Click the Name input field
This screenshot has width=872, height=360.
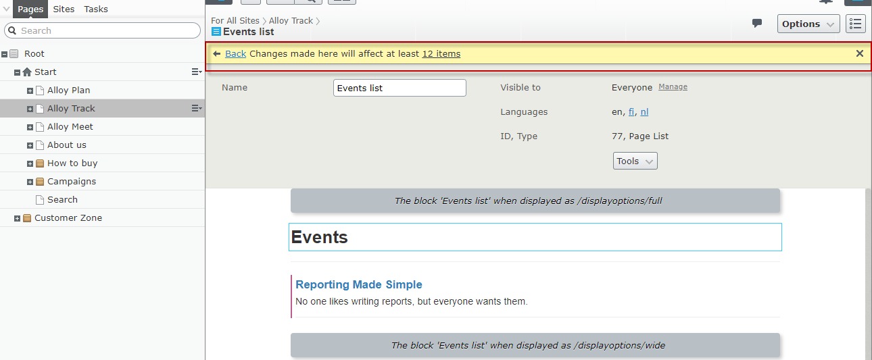pyautogui.click(x=399, y=88)
